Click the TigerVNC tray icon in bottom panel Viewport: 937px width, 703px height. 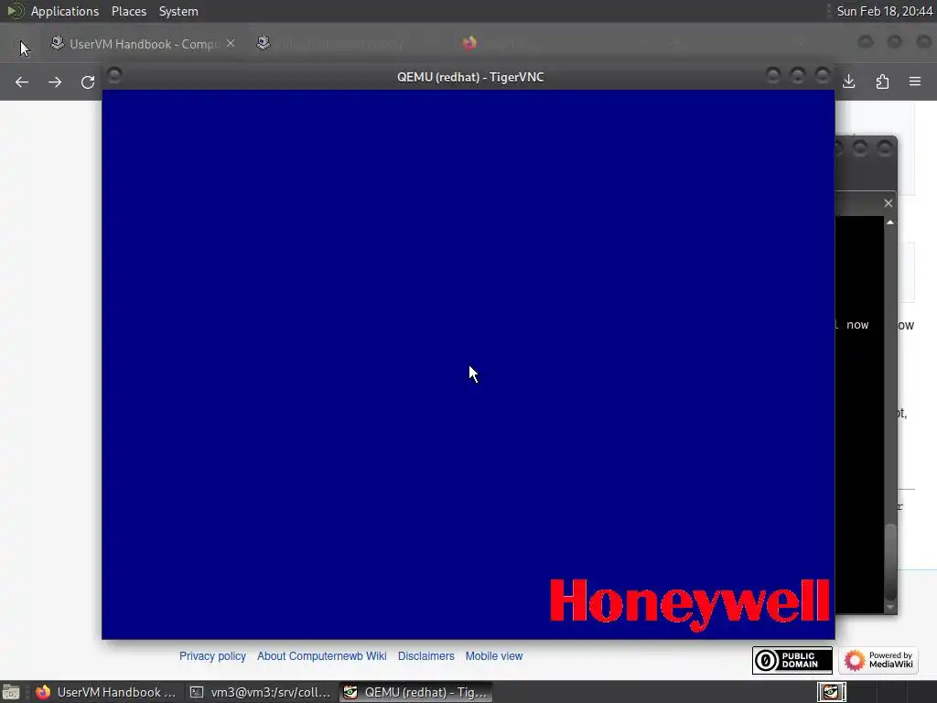[x=831, y=692]
